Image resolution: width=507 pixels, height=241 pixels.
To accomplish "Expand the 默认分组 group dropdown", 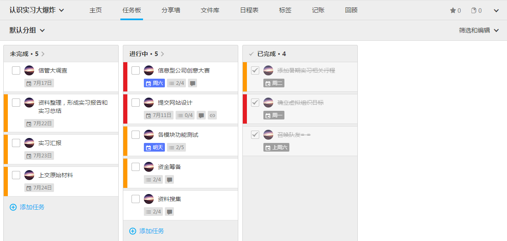I will (27, 30).
